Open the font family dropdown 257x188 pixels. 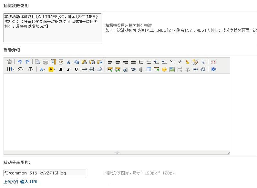pos(21,69)
